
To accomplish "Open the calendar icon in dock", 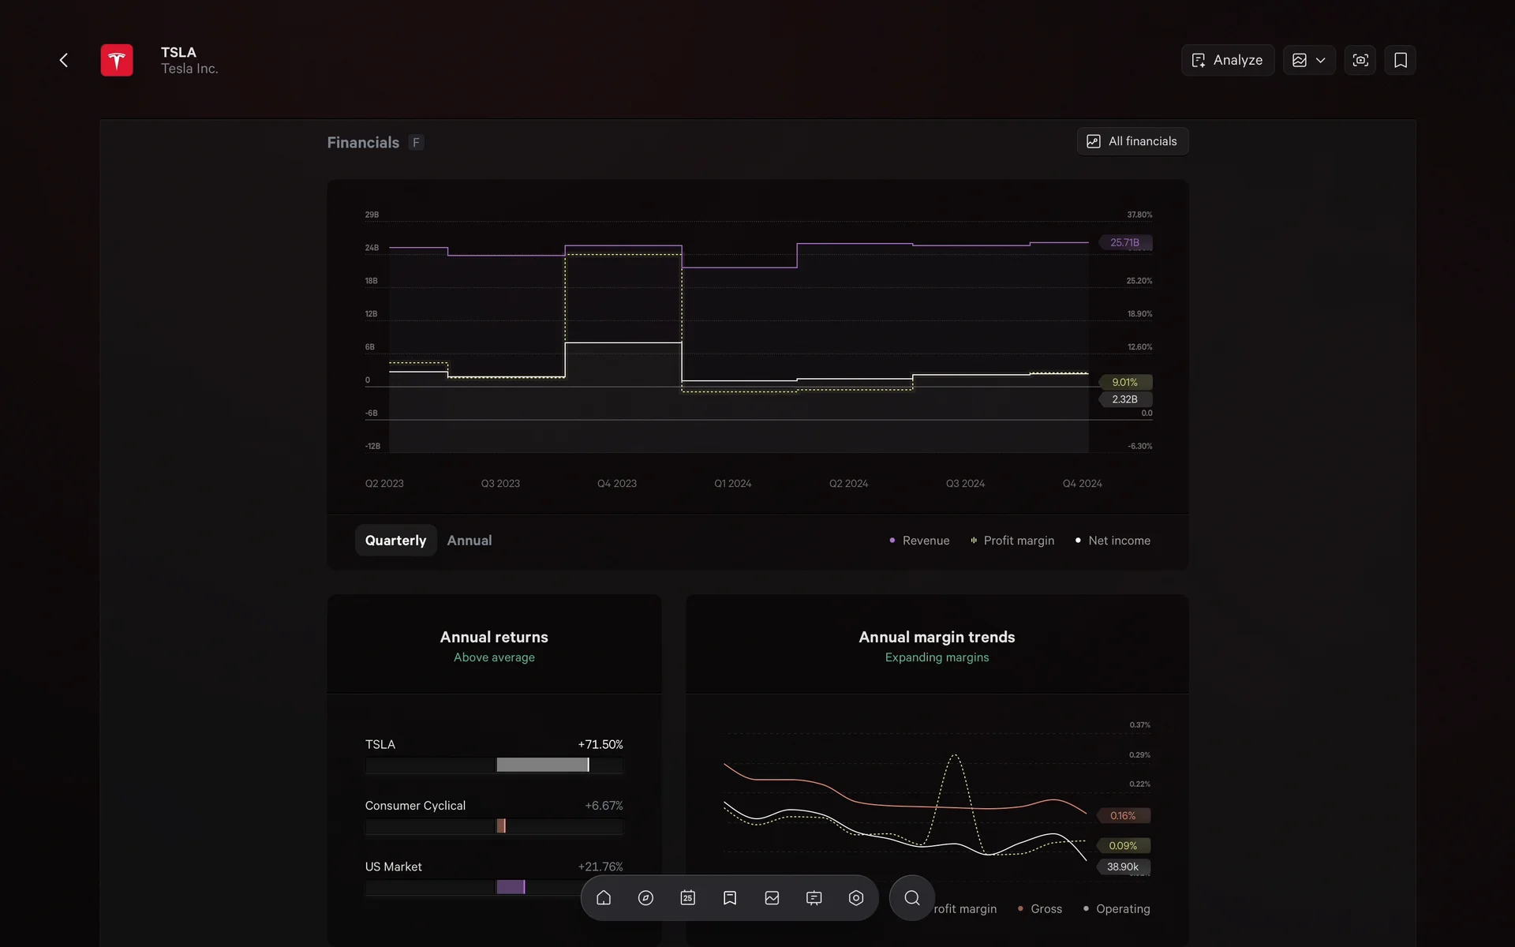I will (x=688, y=898).
